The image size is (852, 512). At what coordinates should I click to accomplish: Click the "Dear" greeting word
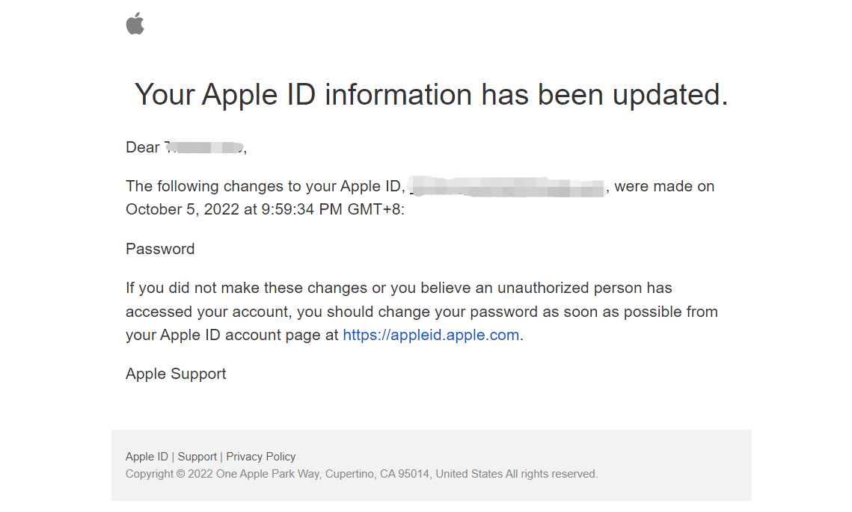(142, 147)
